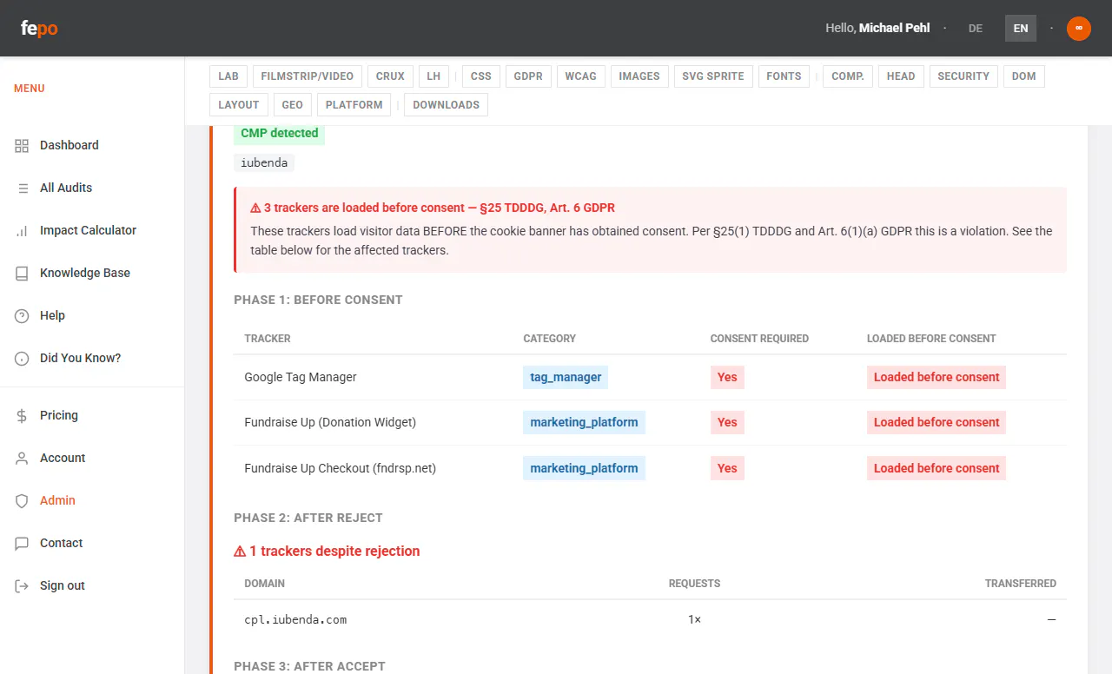Click the Sign out arrow icon
1112x674 pixels.
(22, 586)
